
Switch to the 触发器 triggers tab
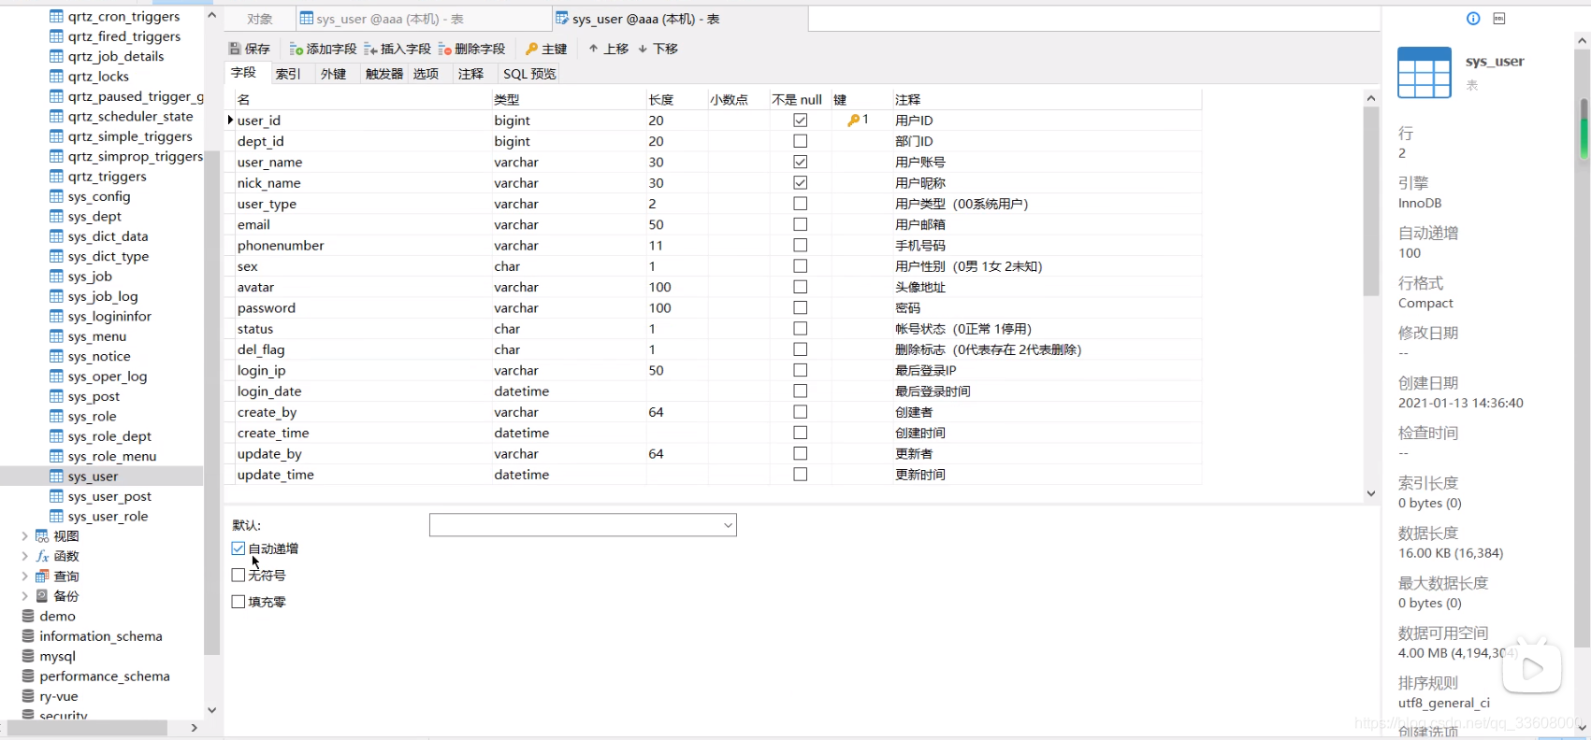point(383,74)
